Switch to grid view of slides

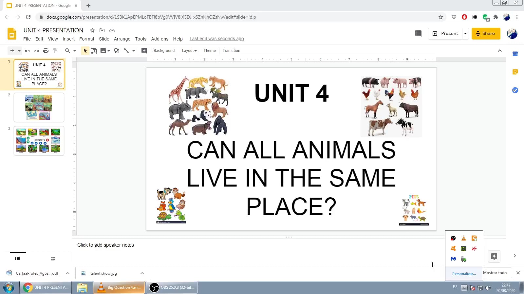(x=53, y=259)
